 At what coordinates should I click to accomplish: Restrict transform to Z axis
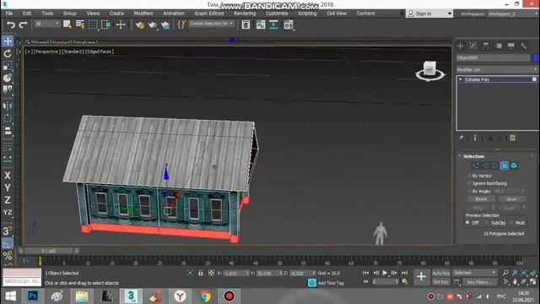pyautogui.click(x=8, y=200)
